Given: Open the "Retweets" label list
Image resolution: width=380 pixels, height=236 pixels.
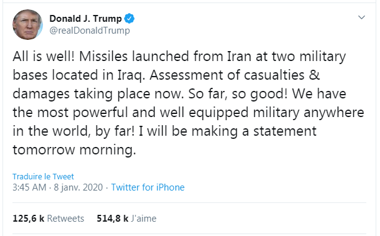Looking at the screenshot, I should click(x=65, y=219).
